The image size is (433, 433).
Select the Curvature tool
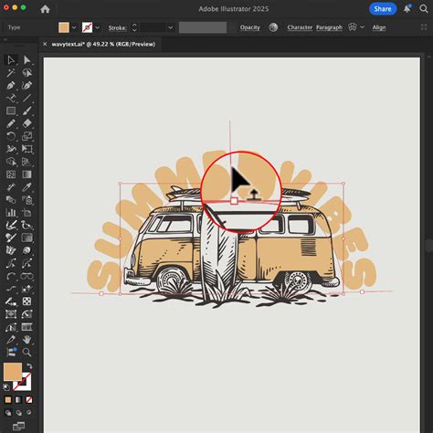(x=26, y=86)
